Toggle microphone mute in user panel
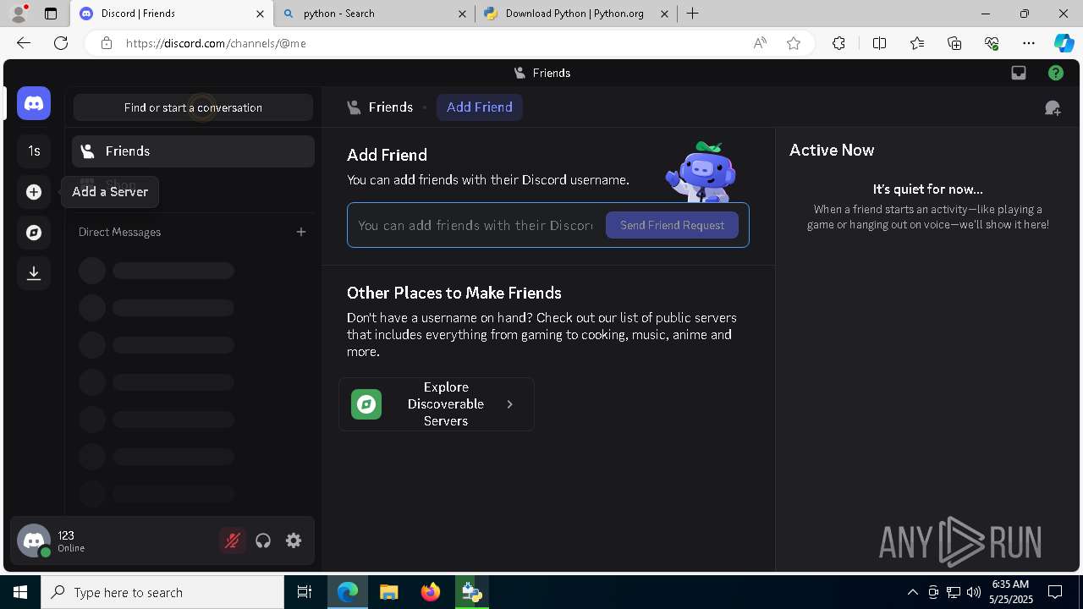This screenshot has width=1083, height=609. (x=233, y=540)
